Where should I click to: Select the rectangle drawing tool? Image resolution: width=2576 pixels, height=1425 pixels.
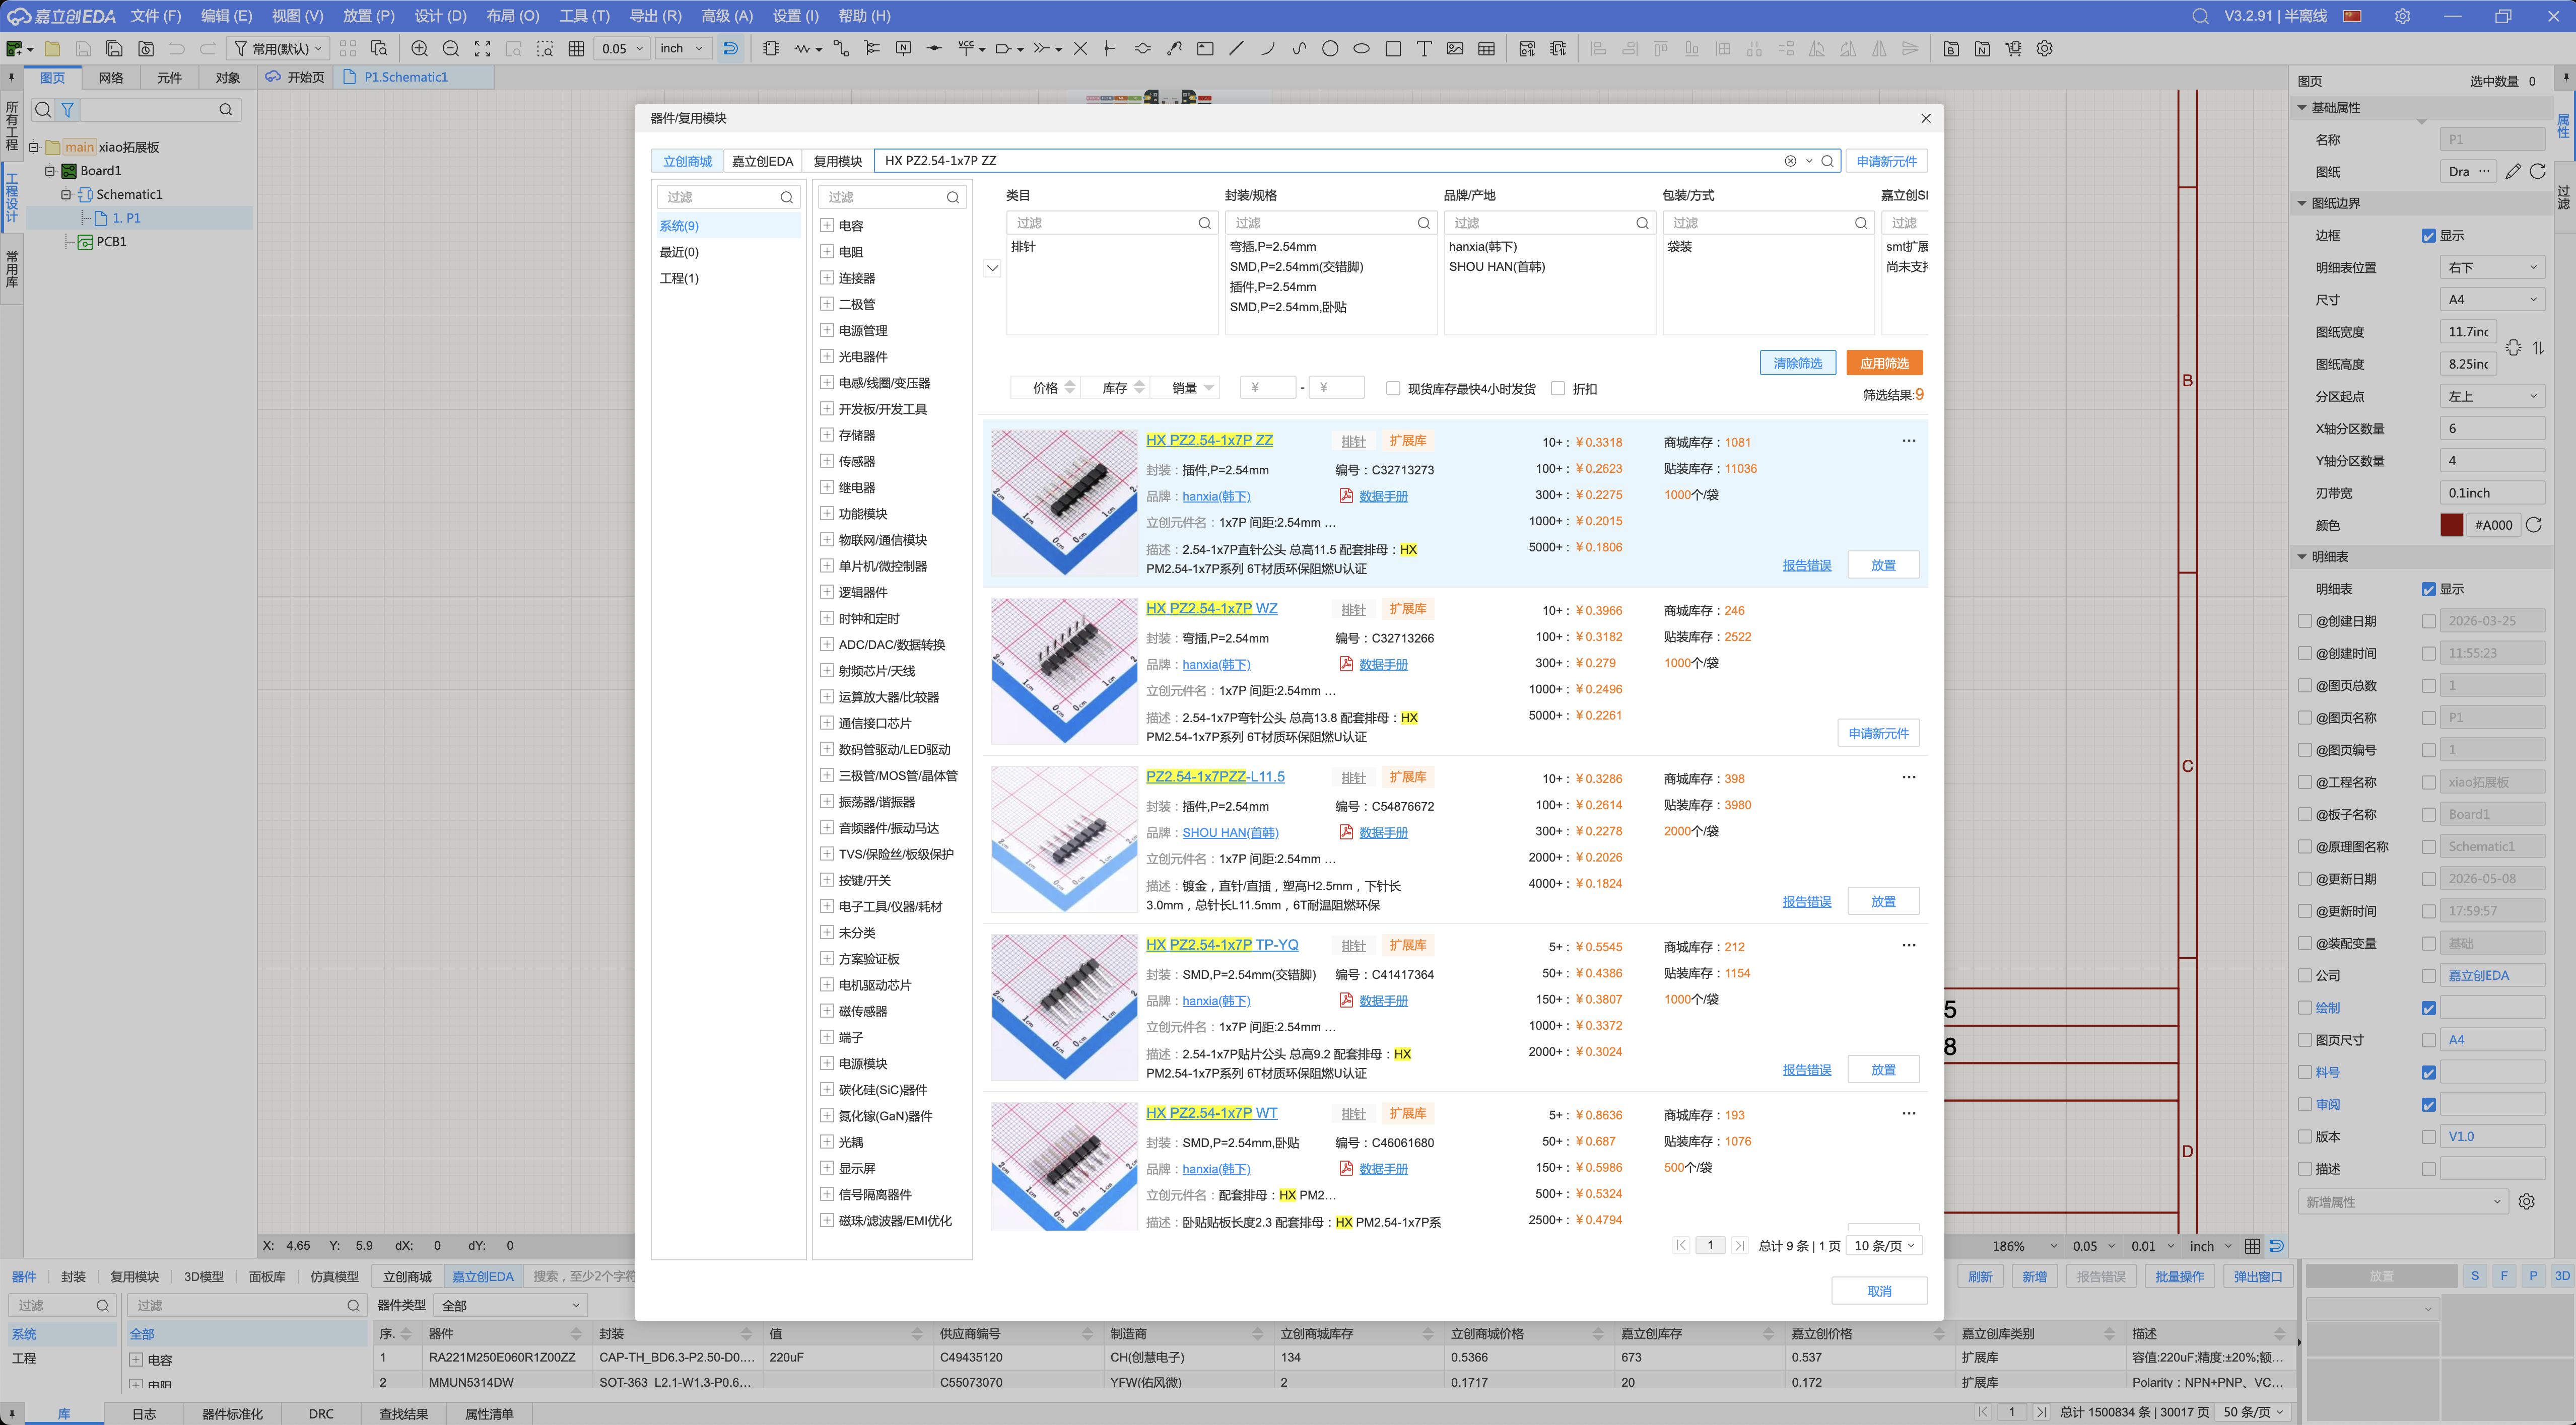pyautogui.click(x=1392, y=48)
